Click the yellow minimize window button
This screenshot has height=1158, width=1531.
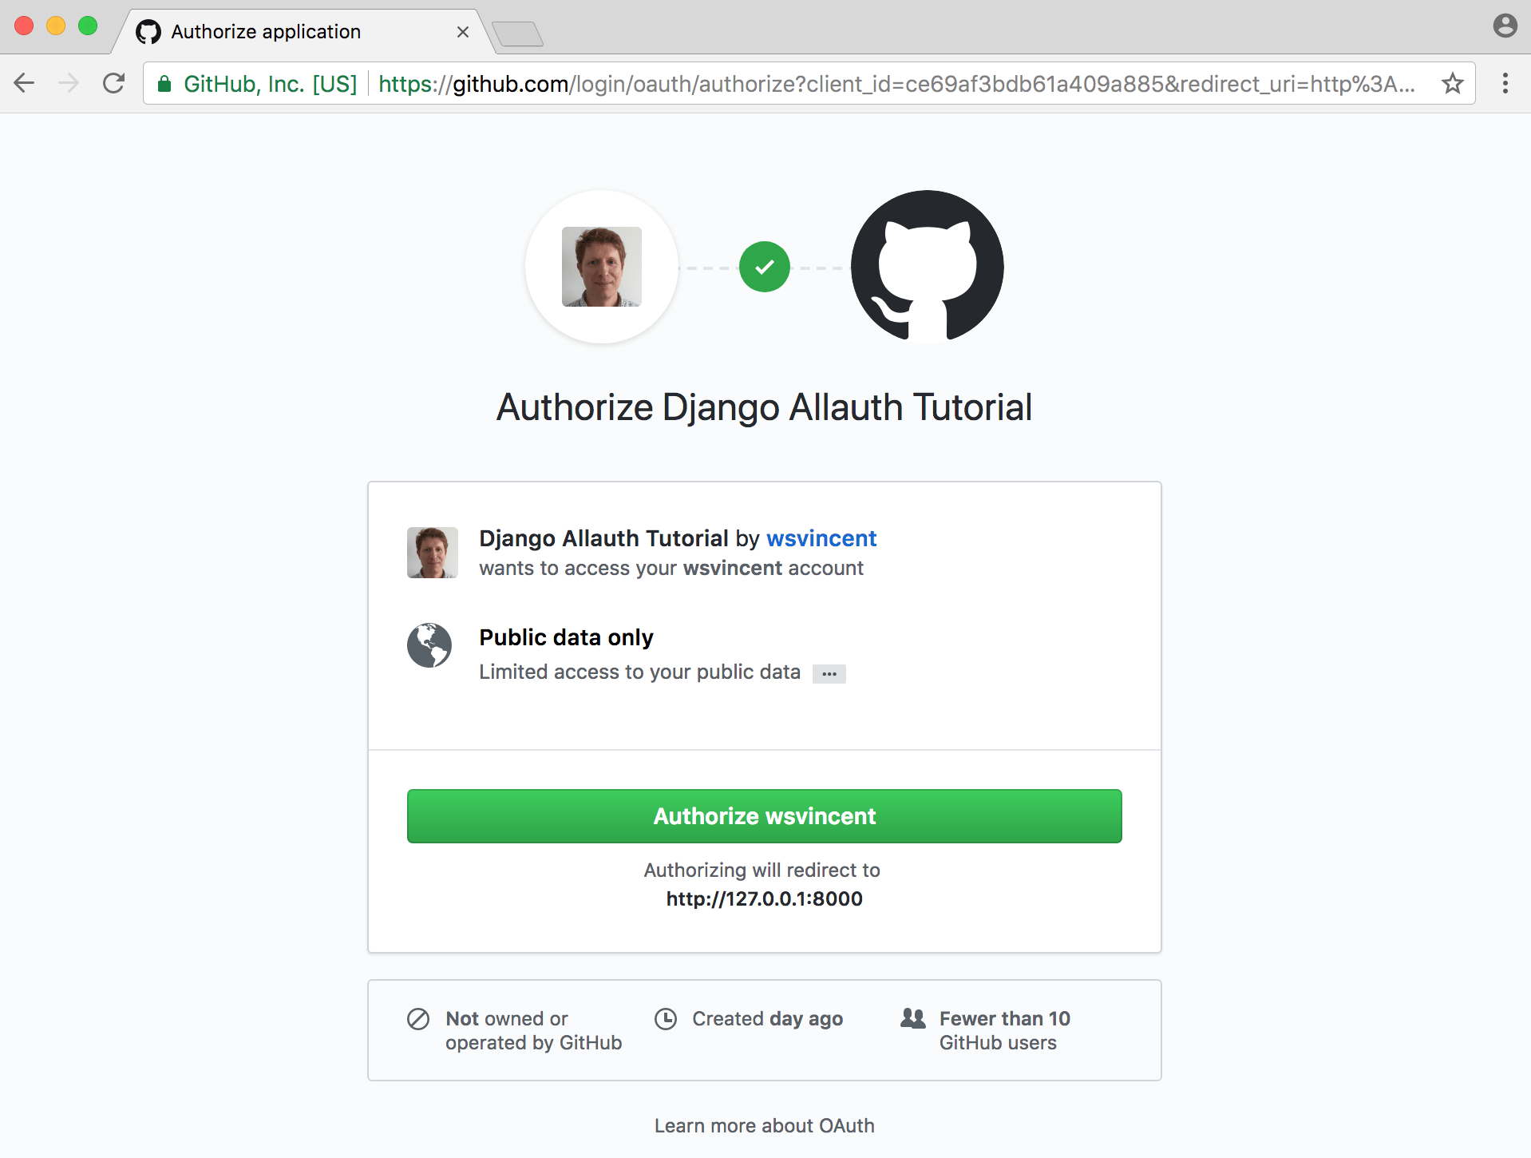coord(56,26)
